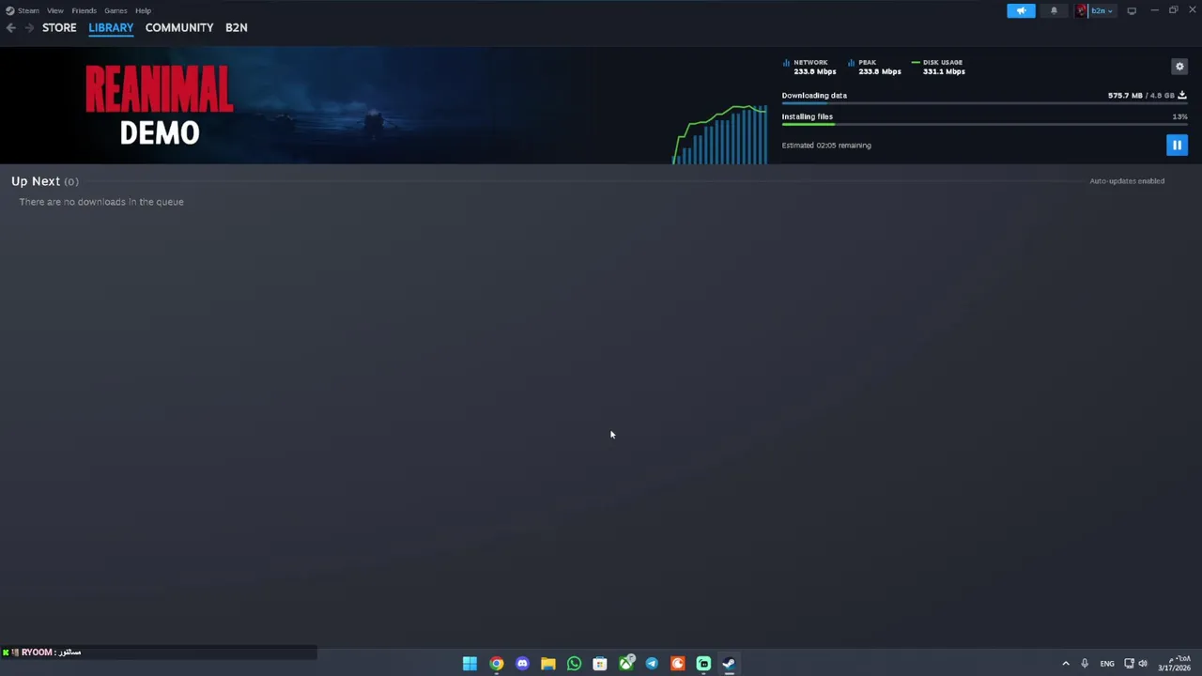This screenshot has width=1202, height=676.
Task: Click the 13% install percentage
Action: coord(1179,116)
